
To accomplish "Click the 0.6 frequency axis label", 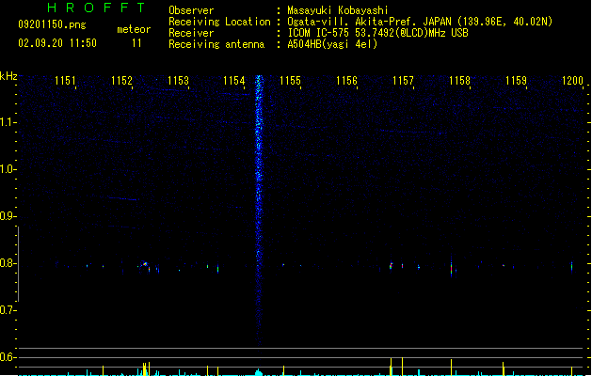I will pyautogui.click(x=8, y=357).
